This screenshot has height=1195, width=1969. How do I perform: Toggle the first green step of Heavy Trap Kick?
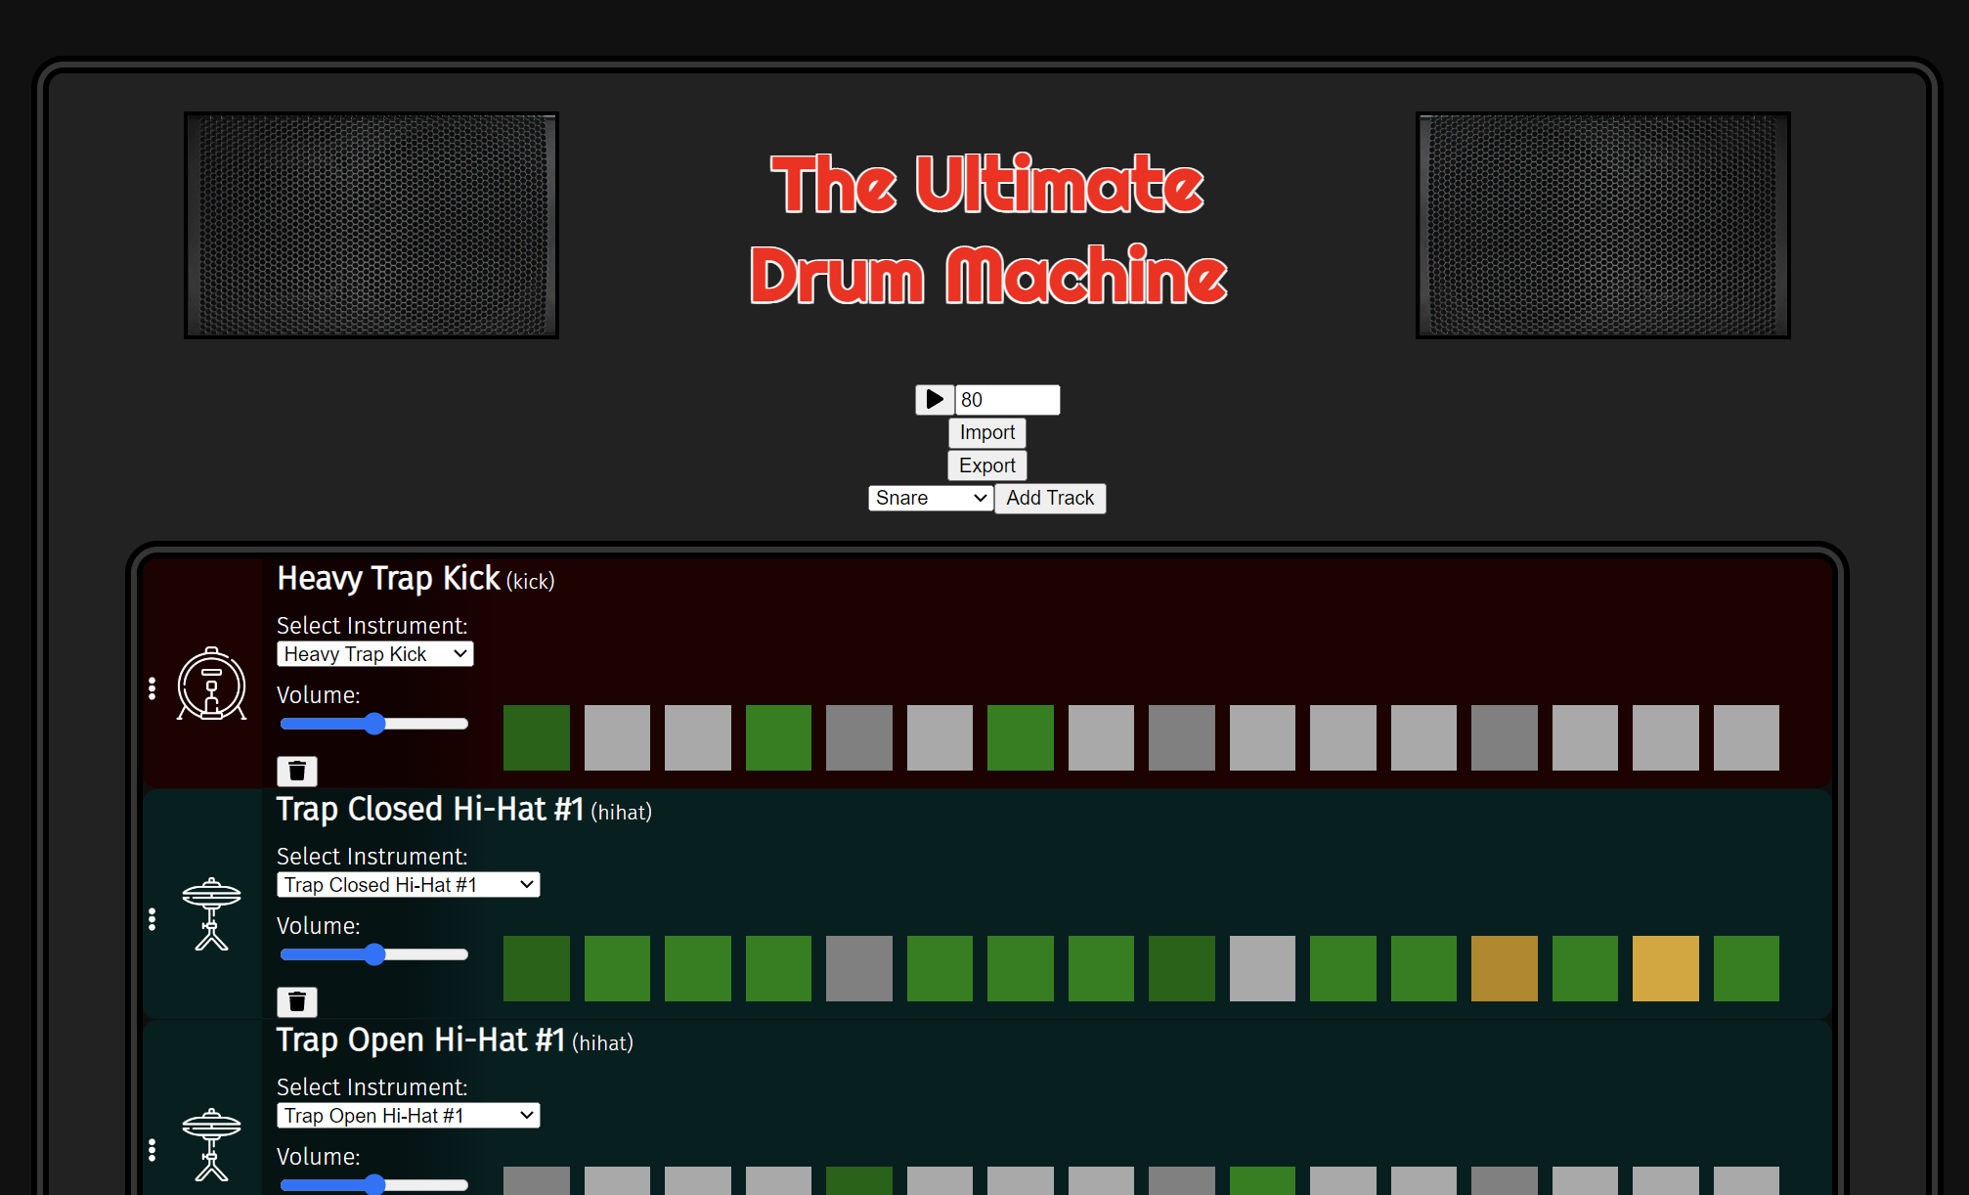point(536,737)
